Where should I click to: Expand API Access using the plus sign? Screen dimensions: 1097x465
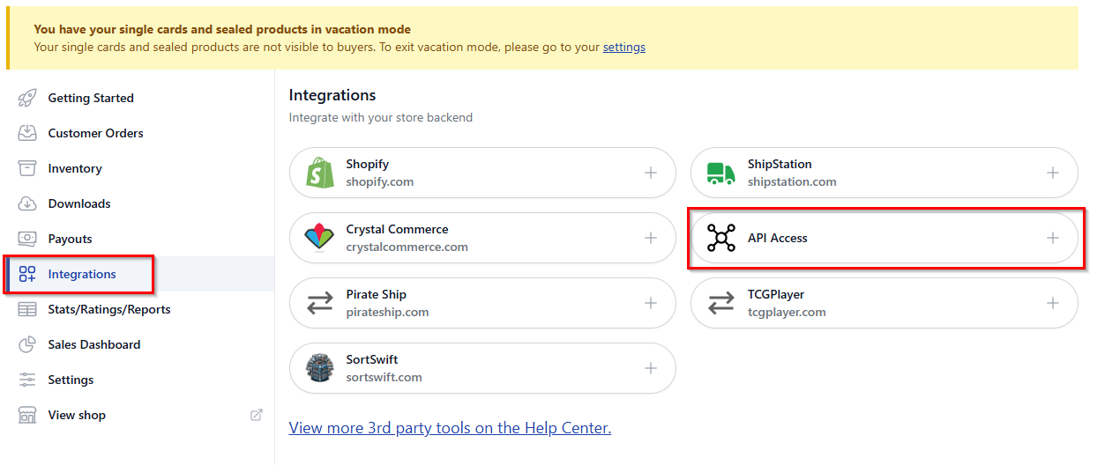pos(1053,238)
